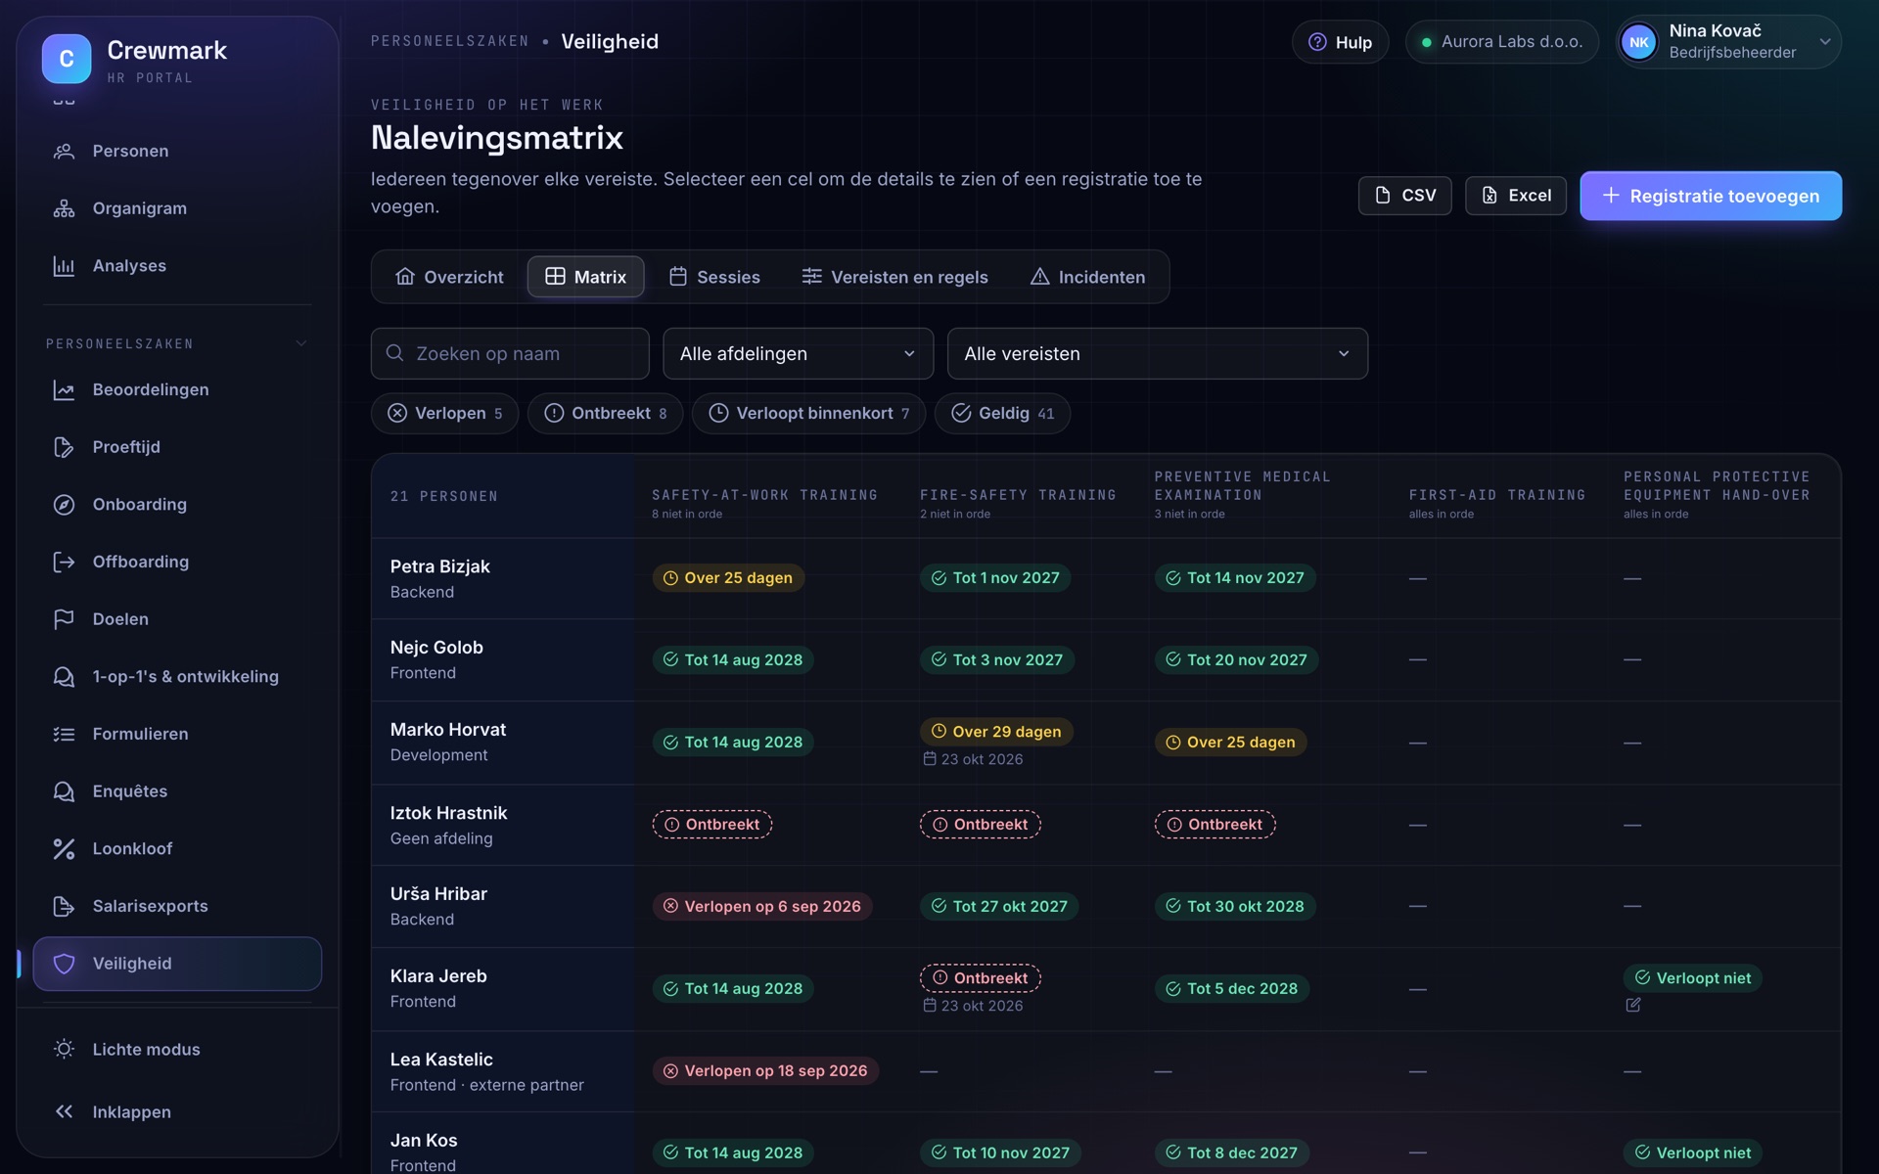1879x1174 pixels.
Task: Select Marko Horvat's Over 29 dagen cell
Action: click(x=996, y=732)
